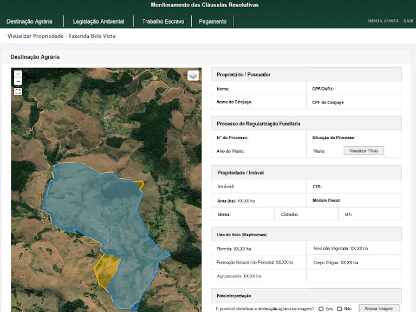Select the Não radio option
This screenshot has width=416, height=312.
click(340, 309)
